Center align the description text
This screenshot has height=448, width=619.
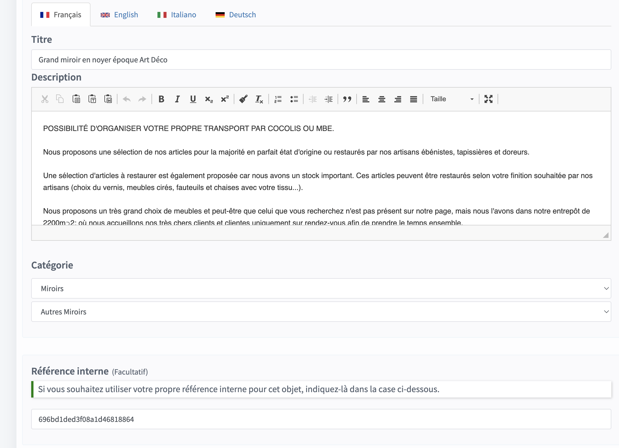point(382,99)
